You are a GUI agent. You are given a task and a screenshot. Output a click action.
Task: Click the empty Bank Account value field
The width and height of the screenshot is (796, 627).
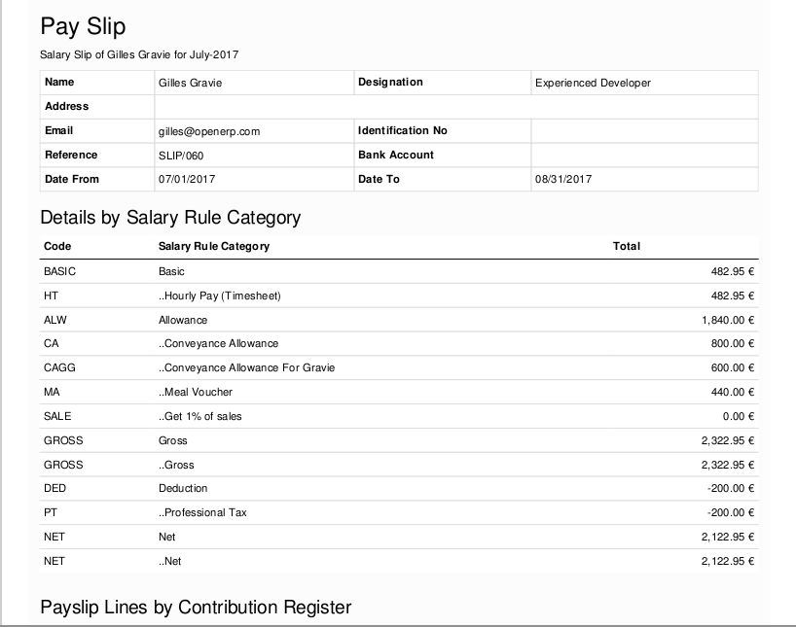(643, 156)
